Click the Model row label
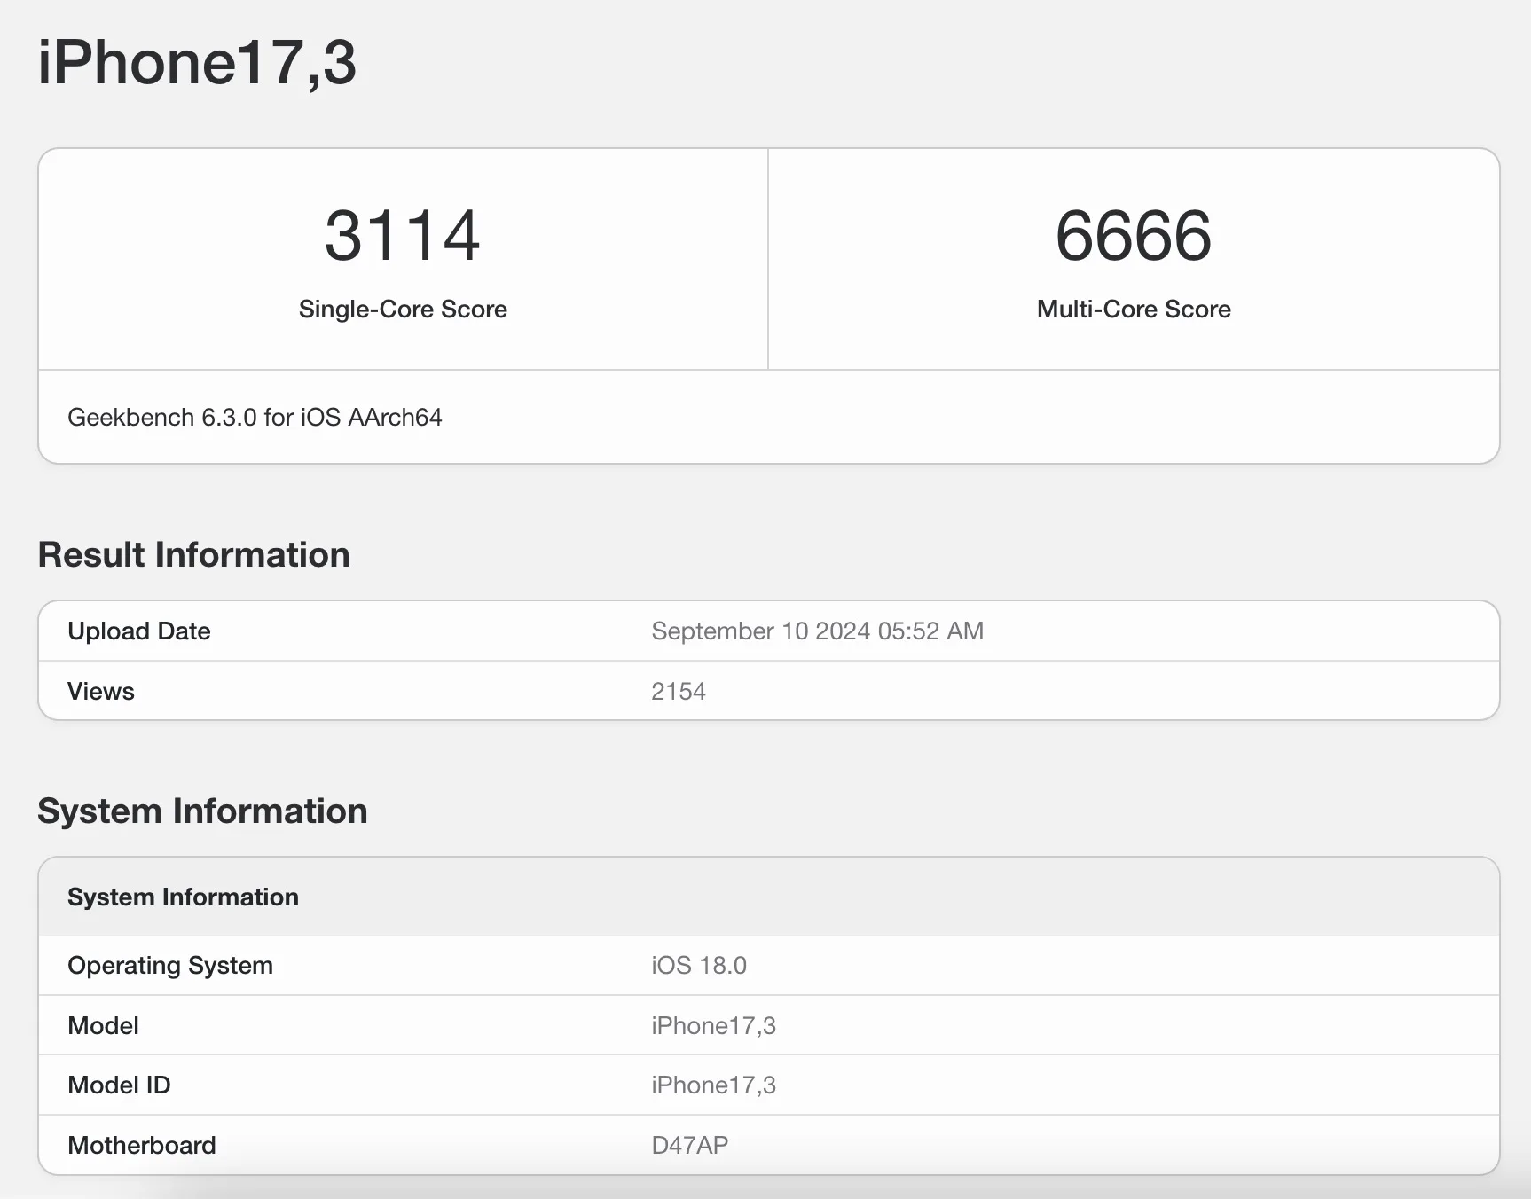Image resolution: width=1531 pixels, height=1199 pixels. tap(103, 1025)
